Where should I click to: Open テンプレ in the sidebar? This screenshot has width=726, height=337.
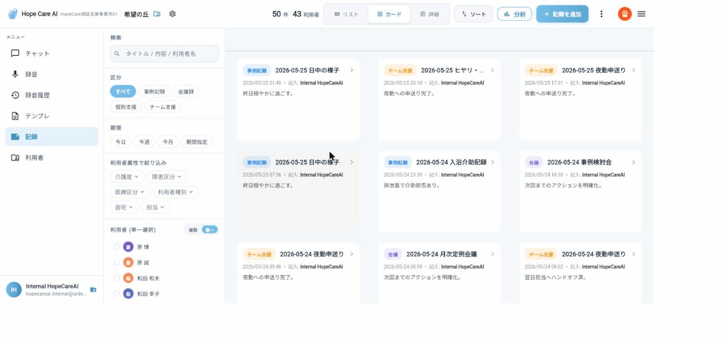point(52,116)
